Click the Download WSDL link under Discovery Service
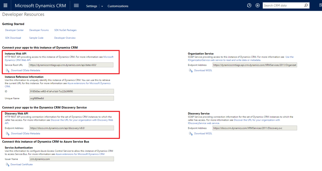This screenshot has width=322, height=171. (203, 134)
